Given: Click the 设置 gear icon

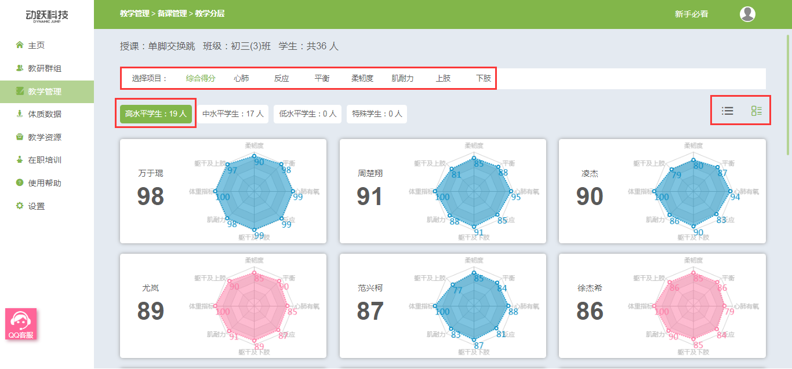Looking at the screenshot, I should [20, 206].
